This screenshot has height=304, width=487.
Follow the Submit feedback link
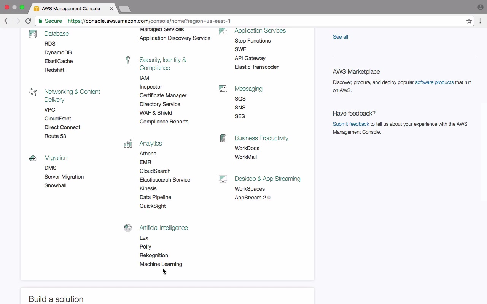pyautogui.click(x=351, y=124)
